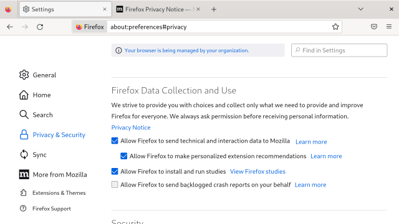This screenshot has height=224, width=399.
Task: Open Firefox Support link
Action: pyautogui.click(x=45, y=208)
